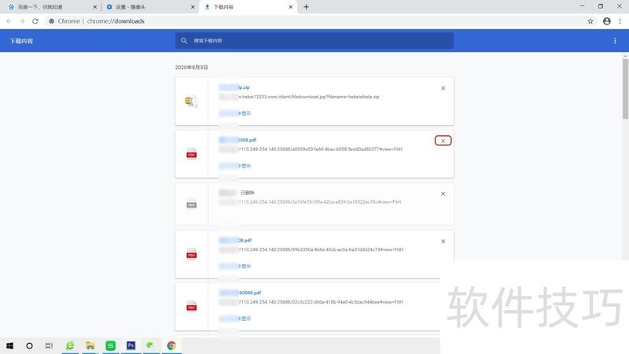The height and width of the screenshot is (354, 629).
Task: Open the downloaded zip file name link
Action: coord(234,87)
